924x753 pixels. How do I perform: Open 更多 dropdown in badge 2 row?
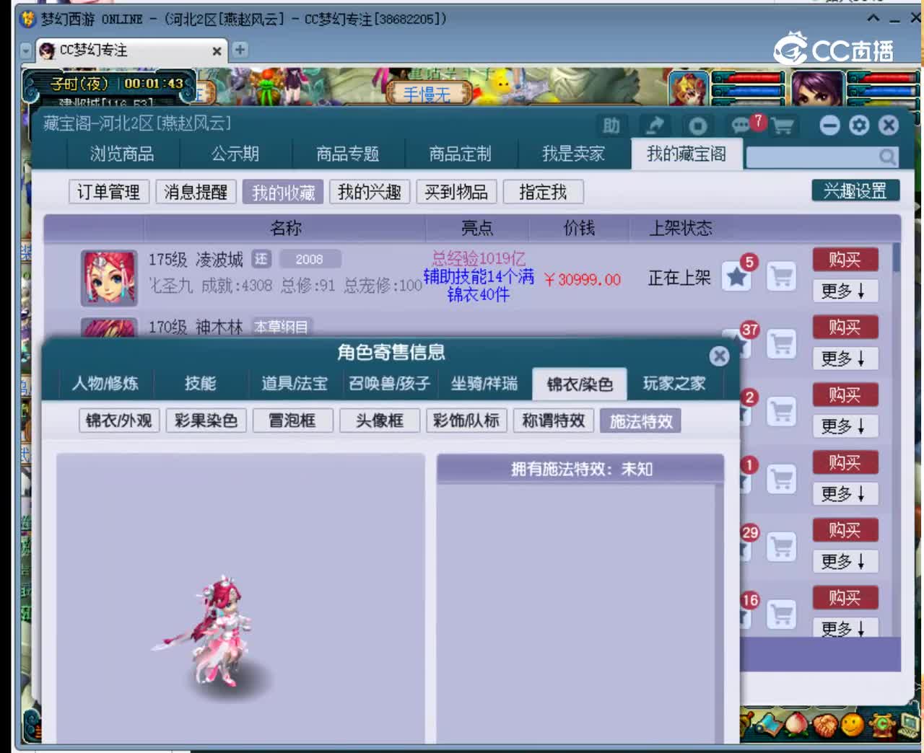click(x=845, y=426)
